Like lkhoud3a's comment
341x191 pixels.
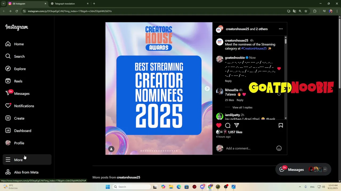[x=279, y=94]
